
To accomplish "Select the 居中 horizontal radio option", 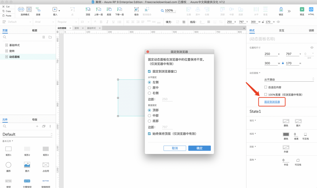I will click(x=150, y=88).
